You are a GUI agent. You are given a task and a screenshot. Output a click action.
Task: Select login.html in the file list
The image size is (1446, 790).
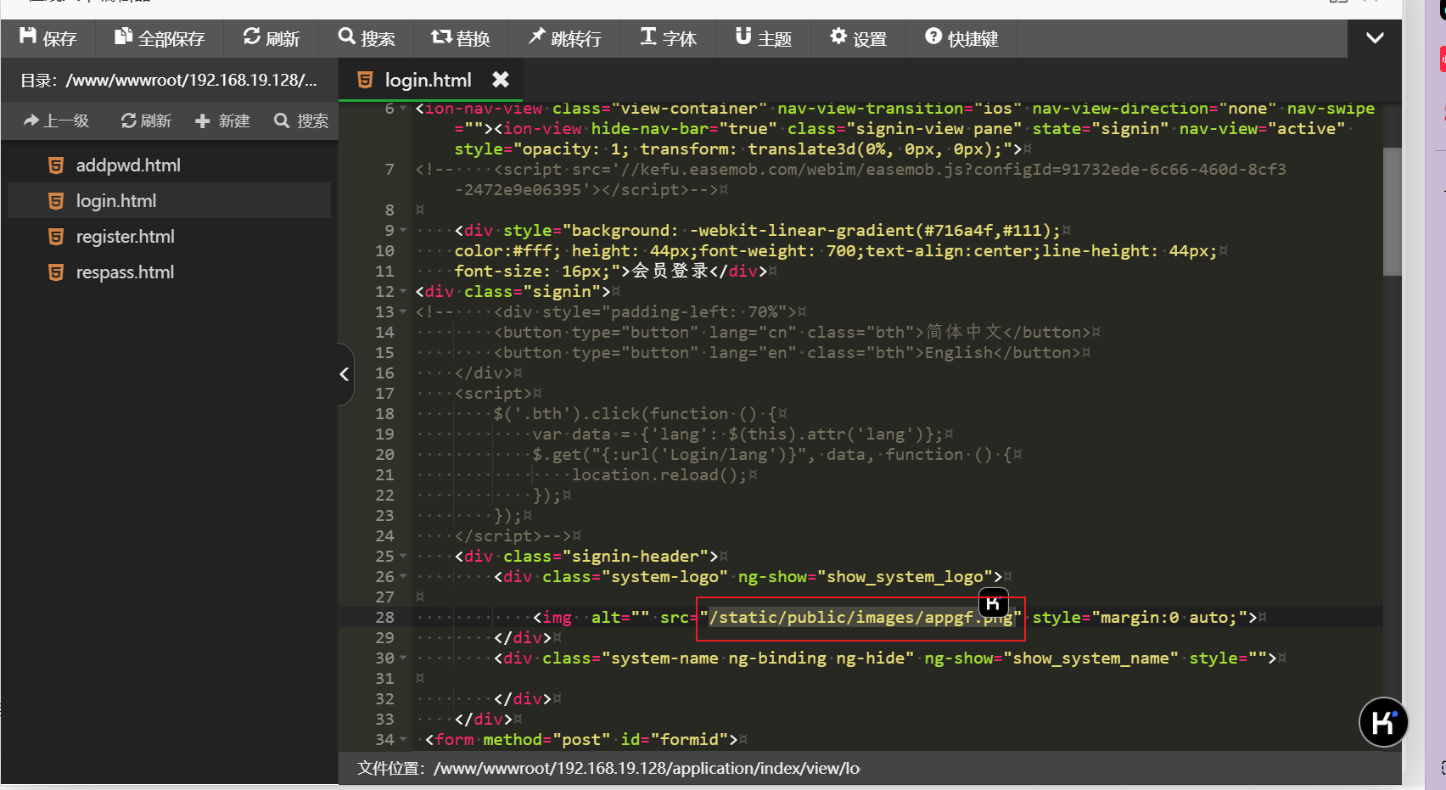(x=169, y=201)
